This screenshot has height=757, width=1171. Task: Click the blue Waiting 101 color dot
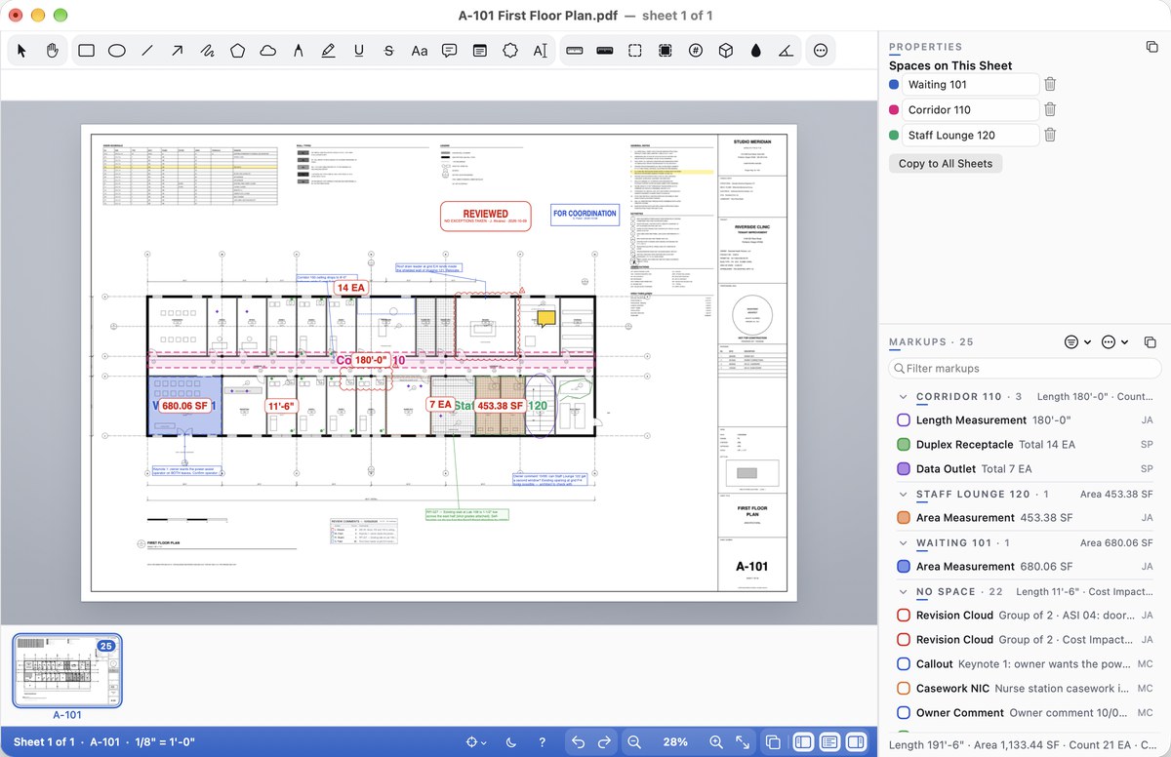[x=894, y=84]
